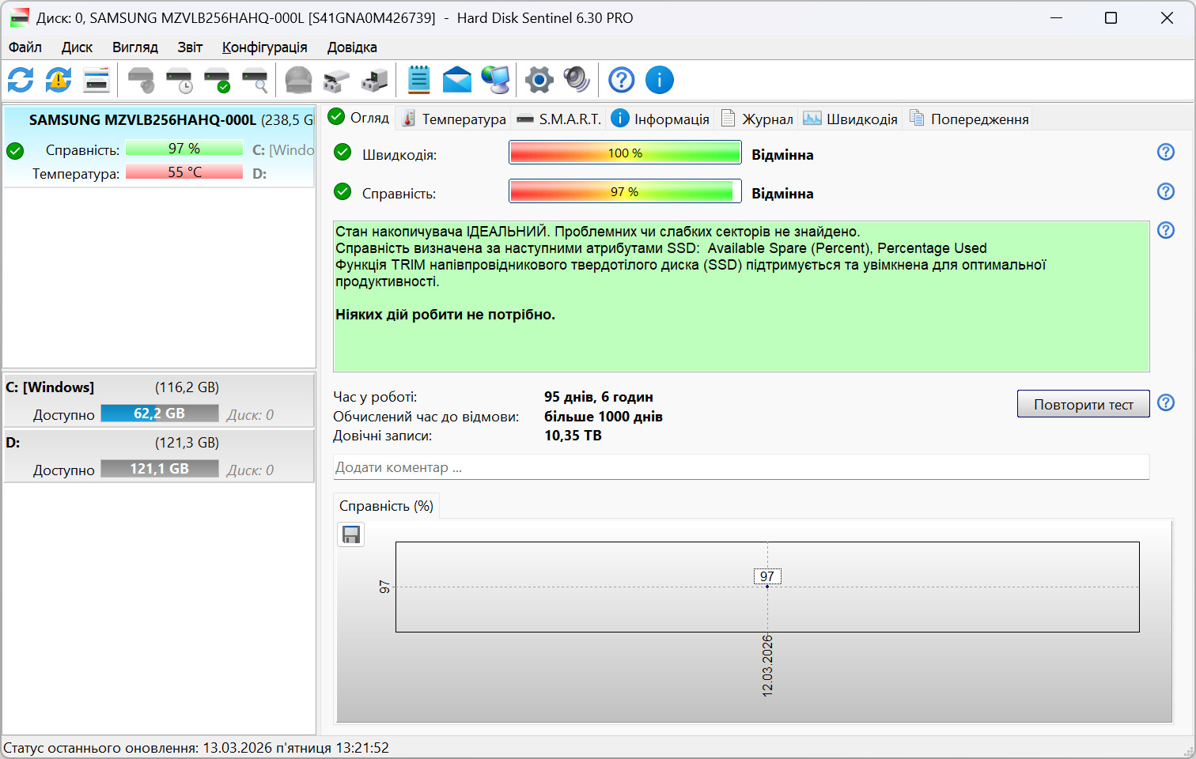Click the 97 data point on chart
This screenshot has height=759, width=1196.
767,586
